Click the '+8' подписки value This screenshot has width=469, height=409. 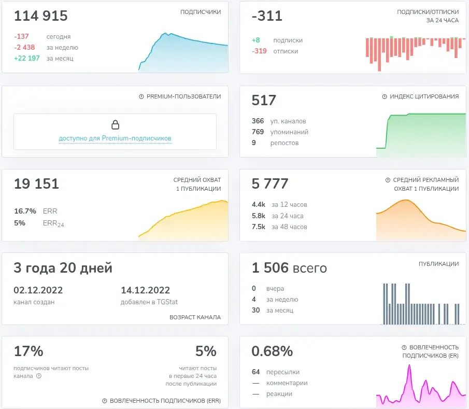pyautogui.click(x=256, y=40)
